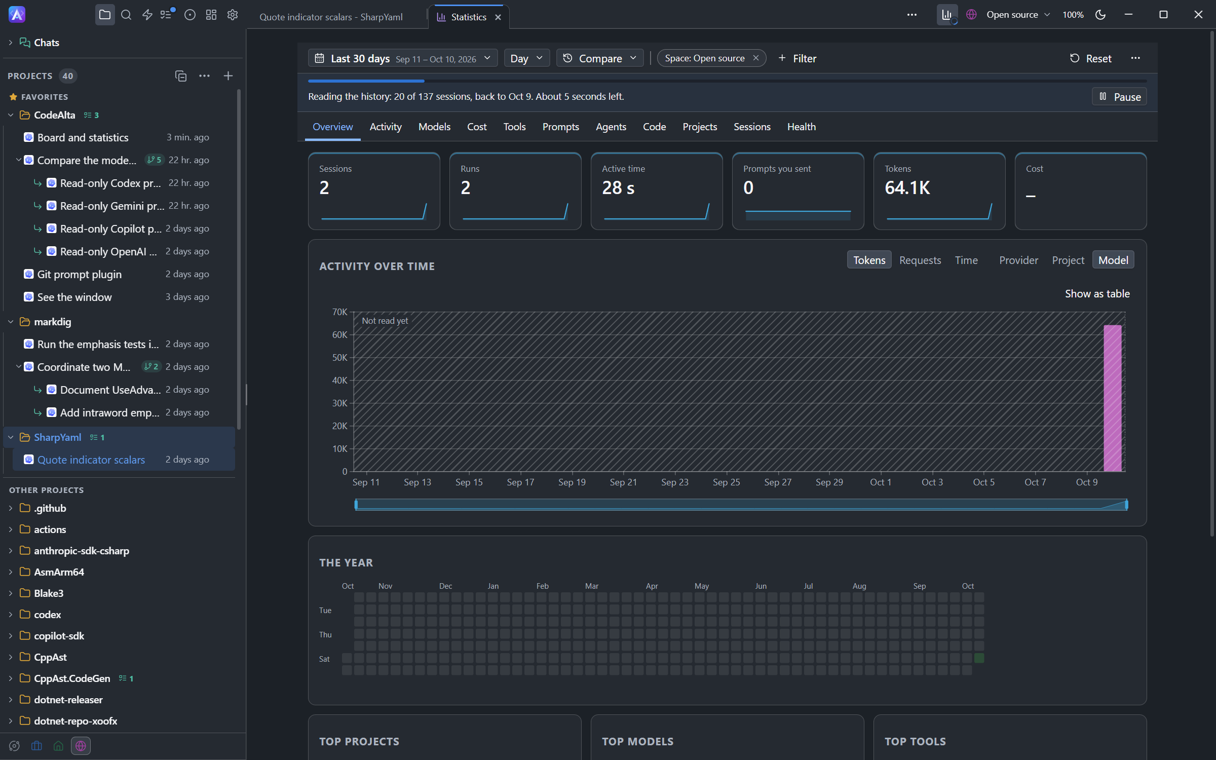Image resolution: width=1216 pixels, height=760 pixels.
Task: Add a Filter
Action: pyautogui.click(x=797, y=58)
